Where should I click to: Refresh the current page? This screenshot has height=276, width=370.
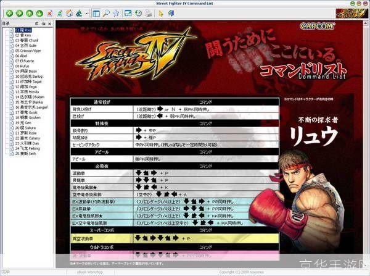pyautogui.click(x=59, y=13)
